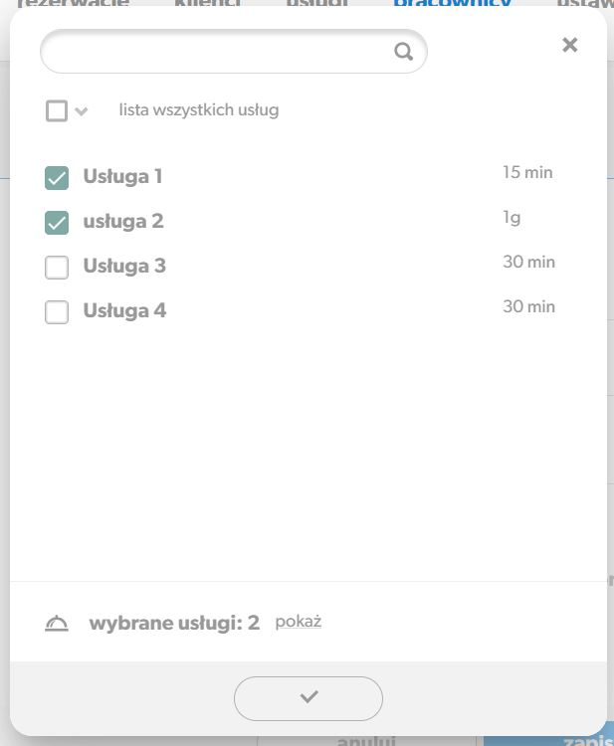The image size is (614, 746).
Task: Click the anuluj button behind dialog
Action: (x=366, y=741)
